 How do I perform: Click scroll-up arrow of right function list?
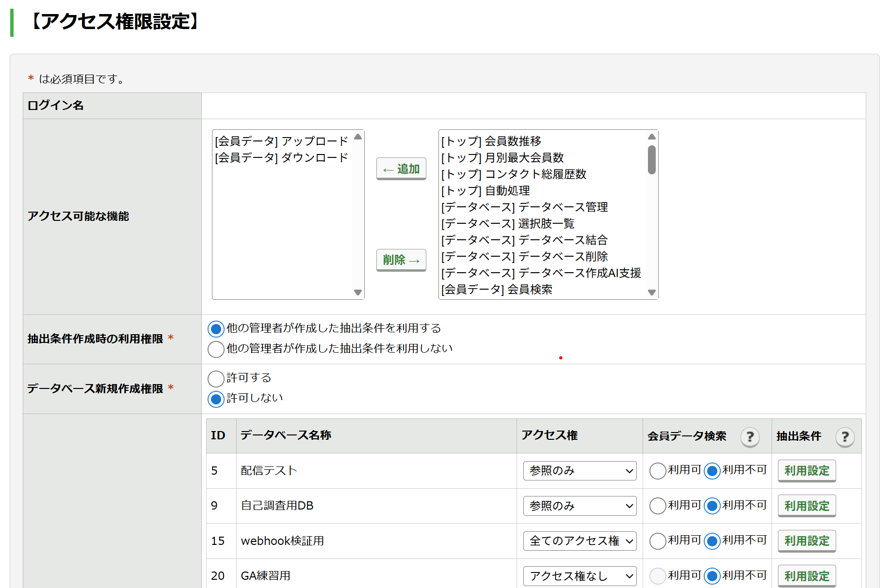point(652,137)
